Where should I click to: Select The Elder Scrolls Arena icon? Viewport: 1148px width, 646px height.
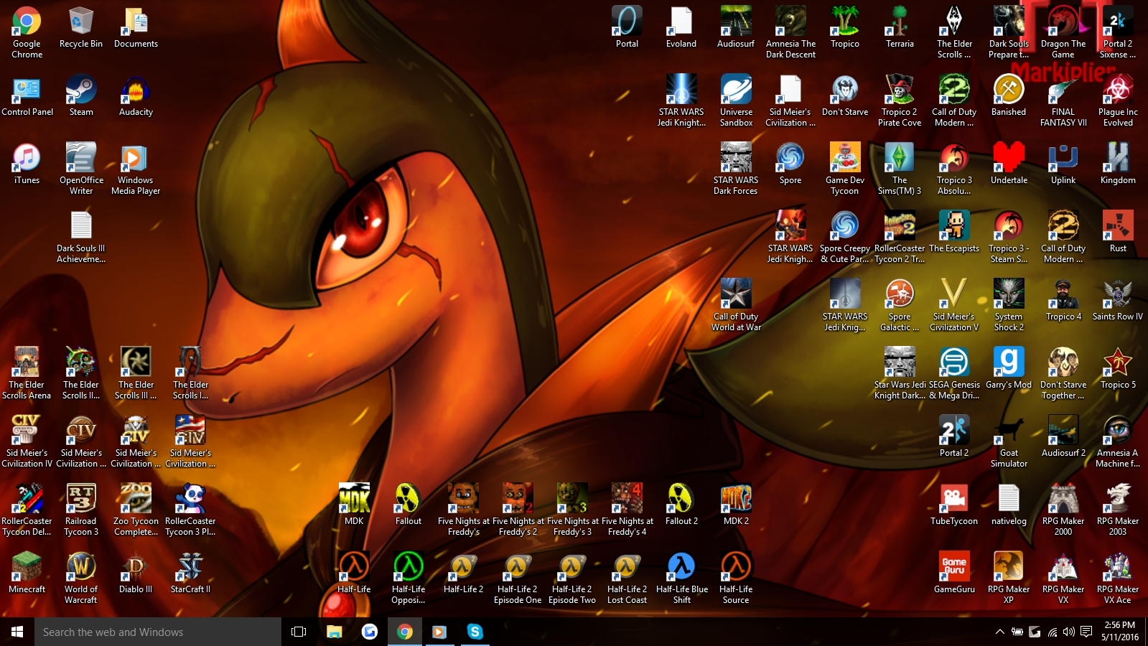[x=27, y=374]
